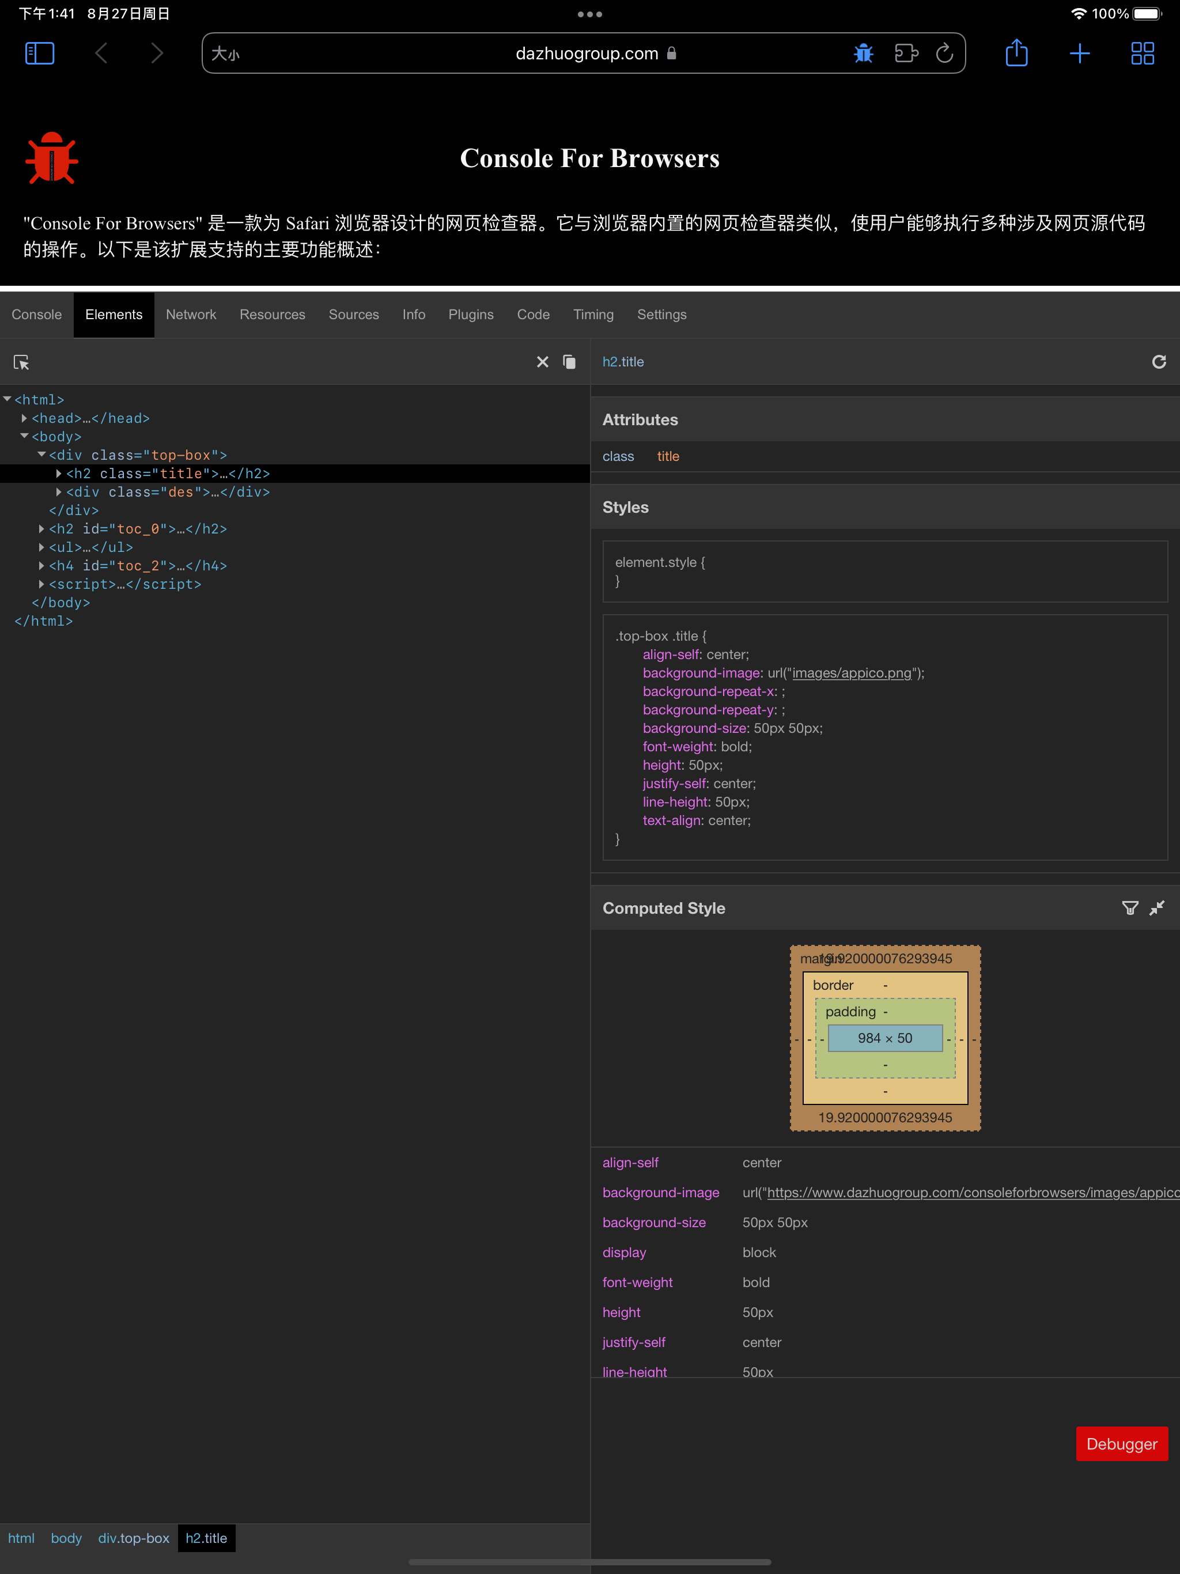Open the Timing tab
This screenshot has width=1180, height=1574.
tap(593, 315)
